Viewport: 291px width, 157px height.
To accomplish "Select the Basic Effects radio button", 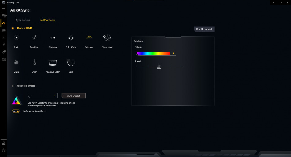I will pos(13,28).
